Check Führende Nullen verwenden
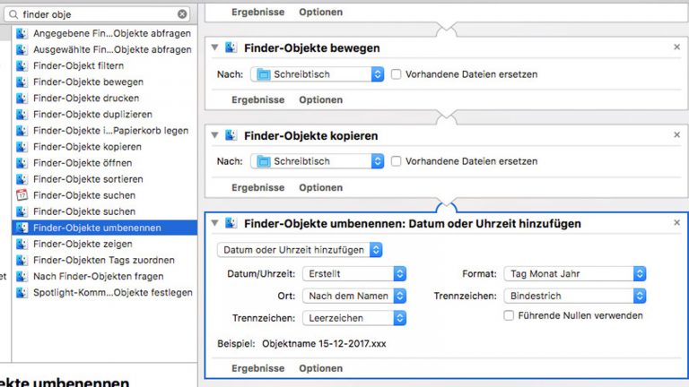 coord(509,315)
